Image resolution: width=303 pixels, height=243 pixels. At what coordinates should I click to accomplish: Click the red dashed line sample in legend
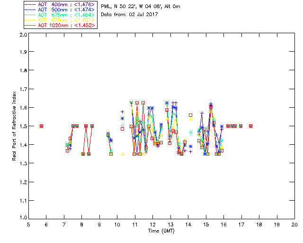click(x=30, y=25)
